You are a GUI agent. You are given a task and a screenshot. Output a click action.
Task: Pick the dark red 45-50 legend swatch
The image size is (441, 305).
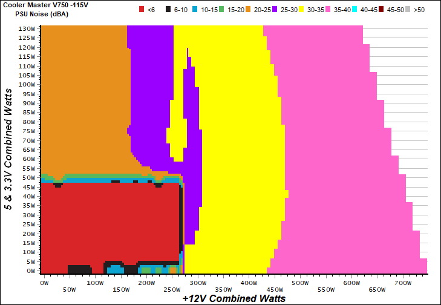click(382, 10)
